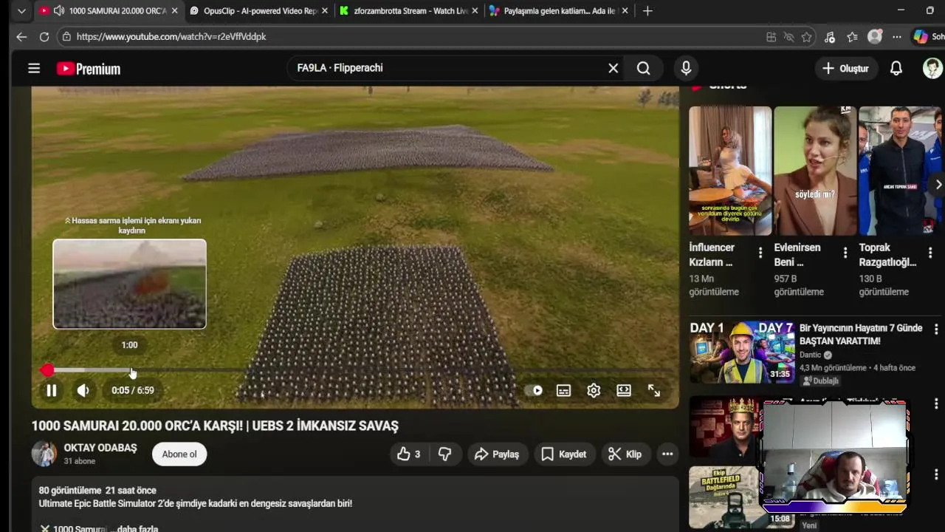The height and width of the screenshot is (532, 945).
Task: Click the seek preview thumbnail
Action: point(129,284)
